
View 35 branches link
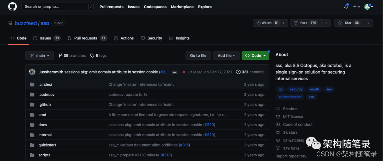coord(72,56)
